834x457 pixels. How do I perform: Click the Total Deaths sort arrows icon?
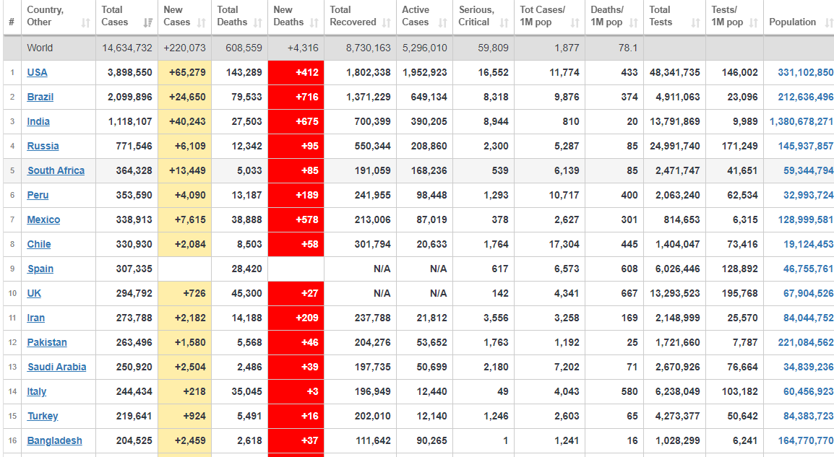pyautogui.click(x=258, y=23)
